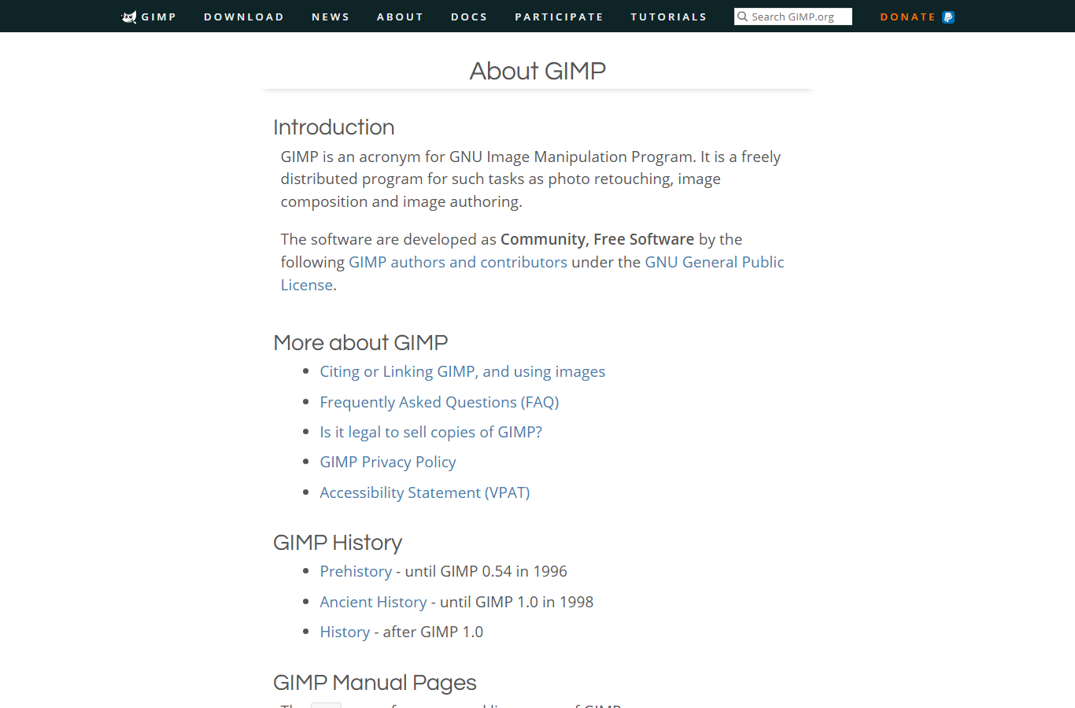Click the magnifier icon in search box
Screen dimensions: 1075x708
[x=742, y=17]
